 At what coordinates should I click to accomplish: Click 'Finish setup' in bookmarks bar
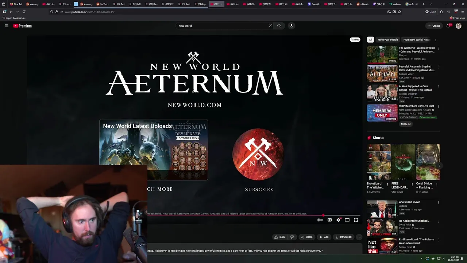tap(457, 18)
